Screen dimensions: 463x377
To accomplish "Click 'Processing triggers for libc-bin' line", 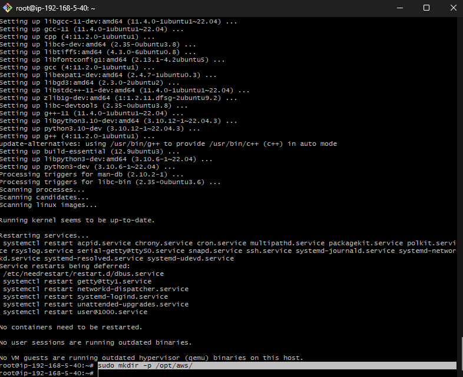I will coord(110,182).
